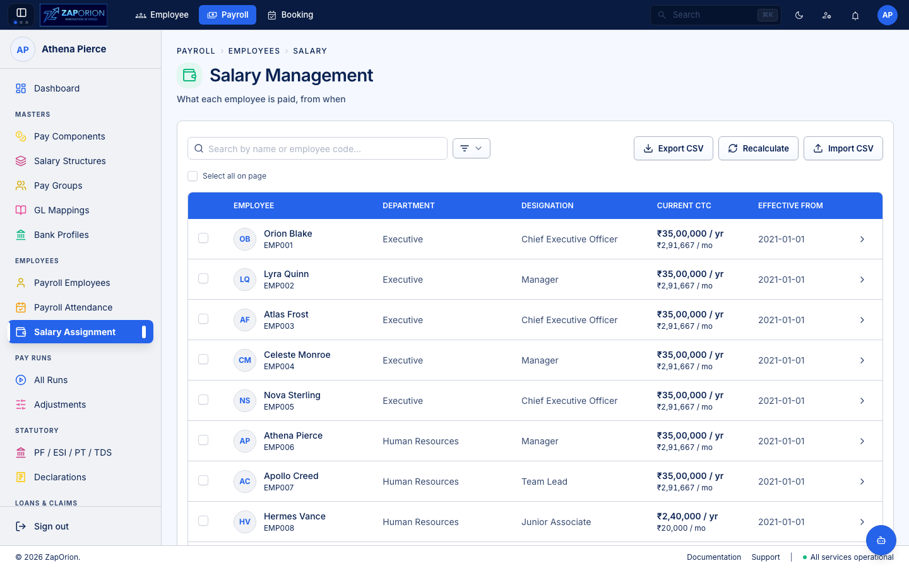Check Select all on page
909x568 pixels.
click(193, 176)
